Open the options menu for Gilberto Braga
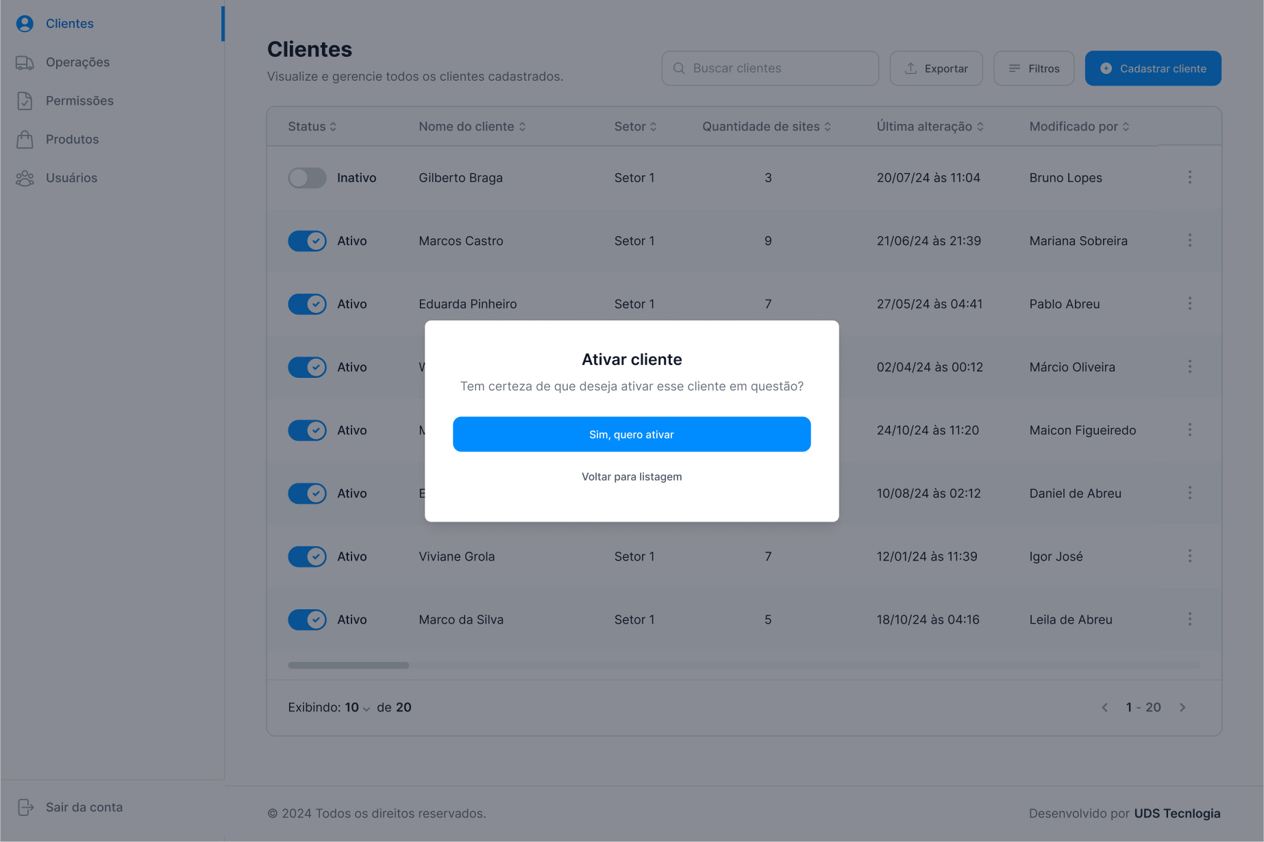This screenshot has height=842, width=1264. pos(1190,177)
